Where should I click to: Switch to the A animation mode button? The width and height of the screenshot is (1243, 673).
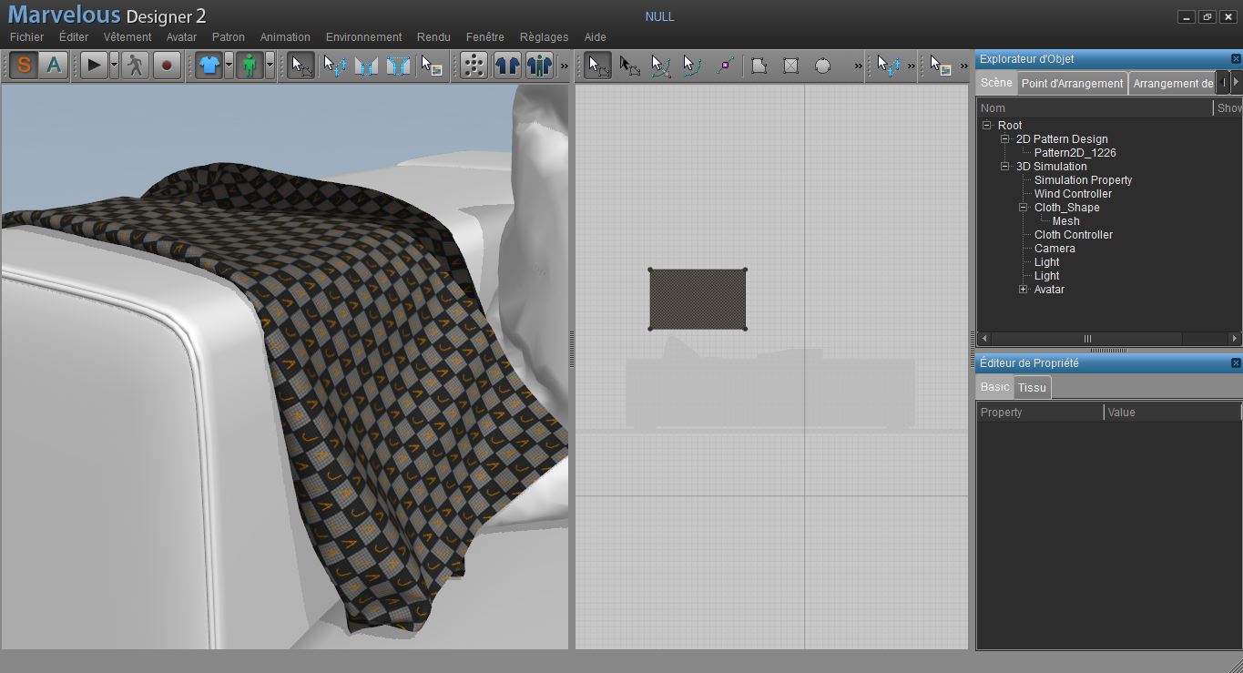tap(54, 66)
